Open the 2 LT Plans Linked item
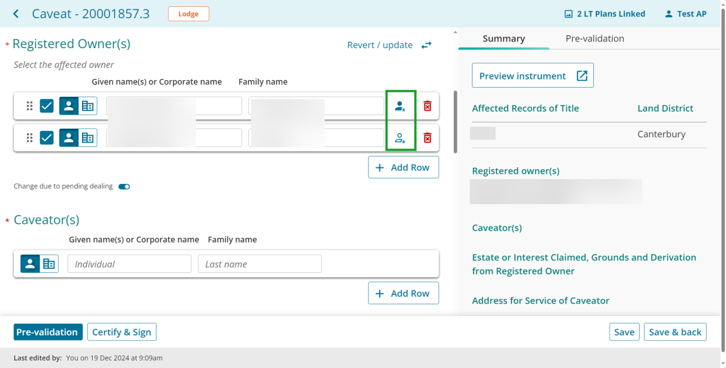The image size is (726, 368). tap(605, 14)
